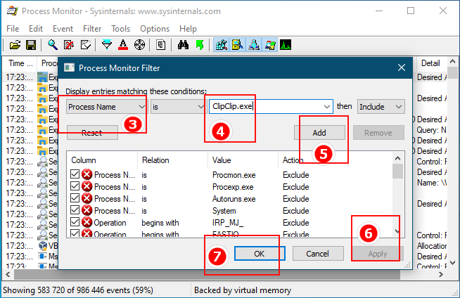Viewport: 460px width, 298px height.
Task: Save events using the floppy disk icon
Action: pos(31,45)
